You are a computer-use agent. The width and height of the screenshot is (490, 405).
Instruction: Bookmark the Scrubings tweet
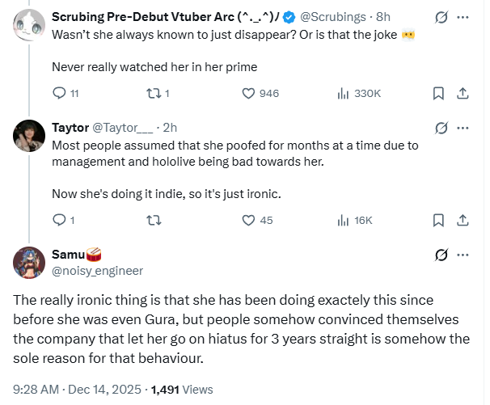click(438, 93)
